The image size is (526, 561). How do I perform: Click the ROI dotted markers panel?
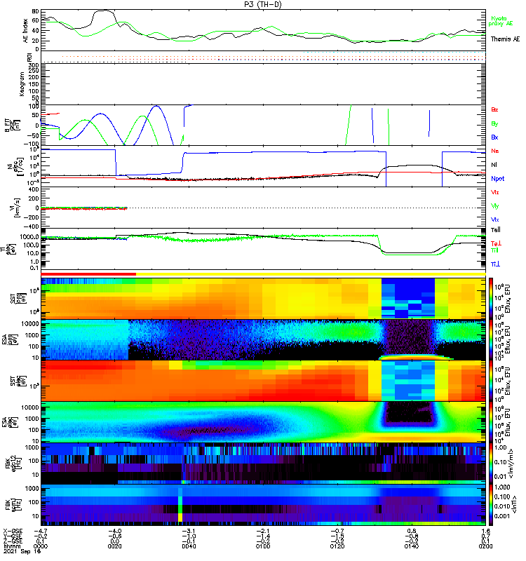pyautogui.click(x=264, y=58)
